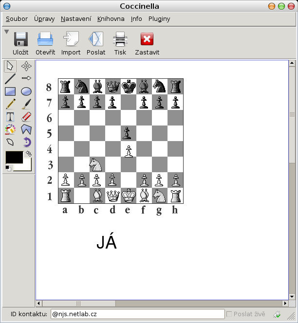
Task: Open the Info menu
Action: point(136,19)
